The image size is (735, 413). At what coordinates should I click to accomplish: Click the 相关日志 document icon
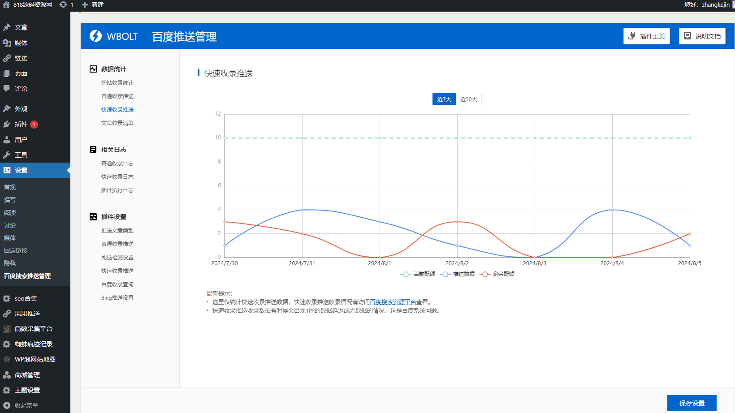93,150
